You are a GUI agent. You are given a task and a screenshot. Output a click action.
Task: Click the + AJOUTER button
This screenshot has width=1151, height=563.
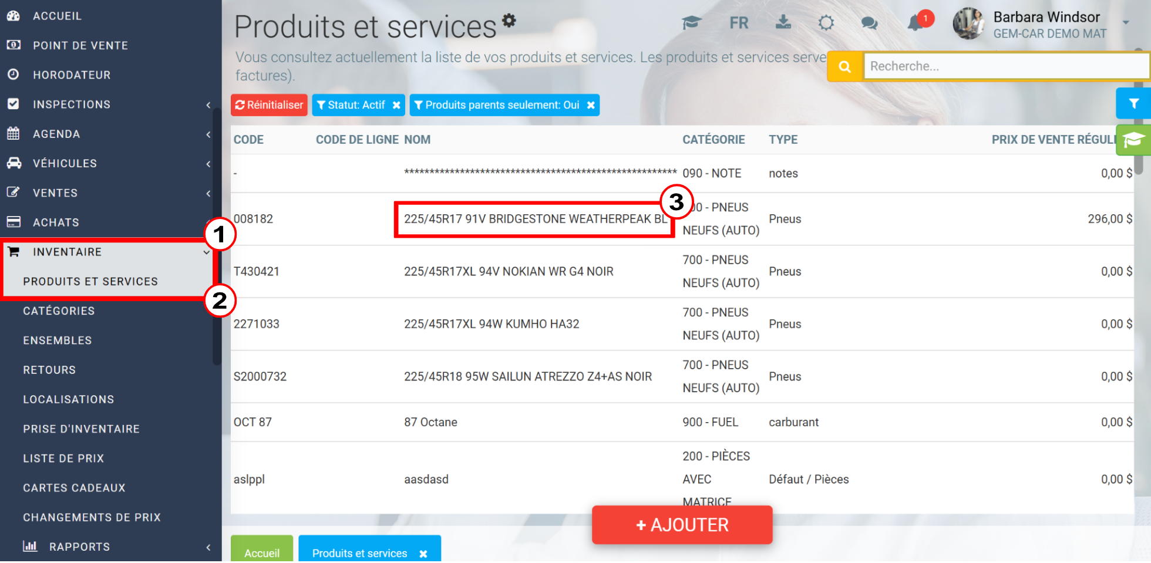coord(682,525)
